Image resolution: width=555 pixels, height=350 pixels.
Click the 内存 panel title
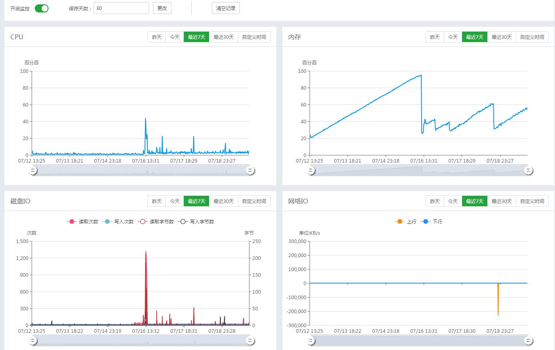click(295, 37)
